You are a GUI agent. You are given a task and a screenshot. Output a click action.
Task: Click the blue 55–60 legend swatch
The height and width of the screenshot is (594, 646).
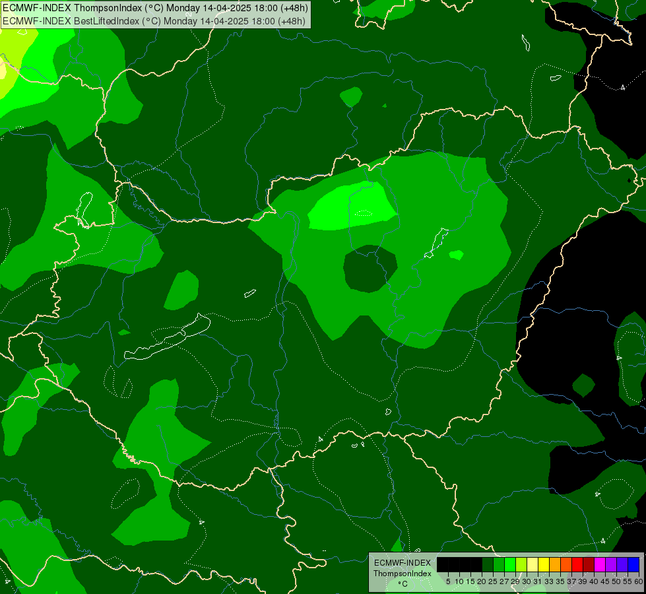pyautogui.click(x=633, y=564)
